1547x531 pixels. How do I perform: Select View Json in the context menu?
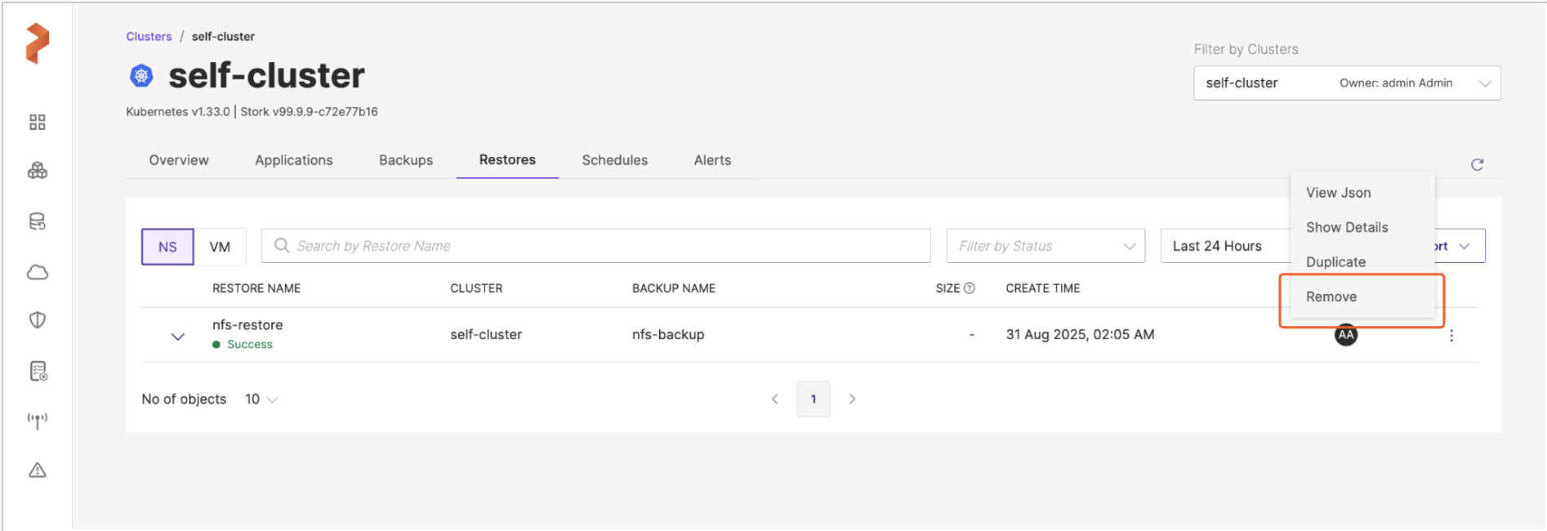[x=1338, y=193]
